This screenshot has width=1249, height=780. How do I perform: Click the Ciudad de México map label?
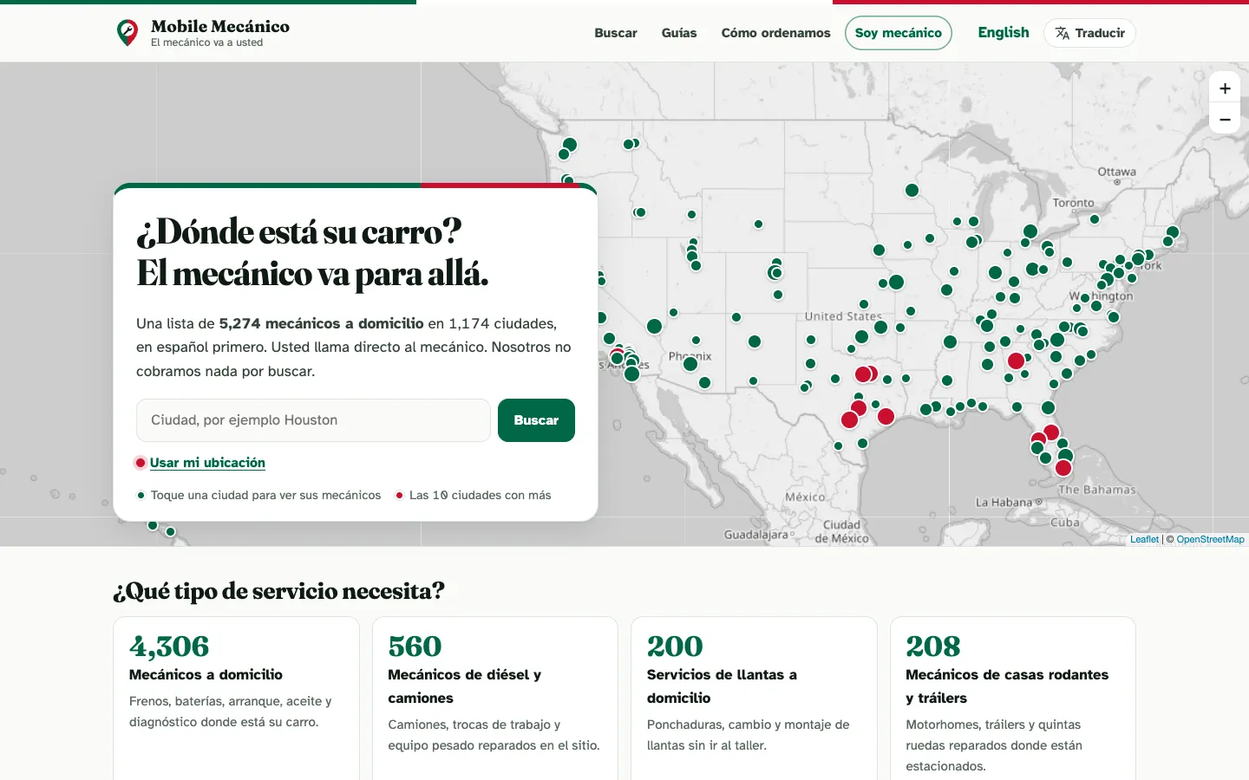coord(841,531)
